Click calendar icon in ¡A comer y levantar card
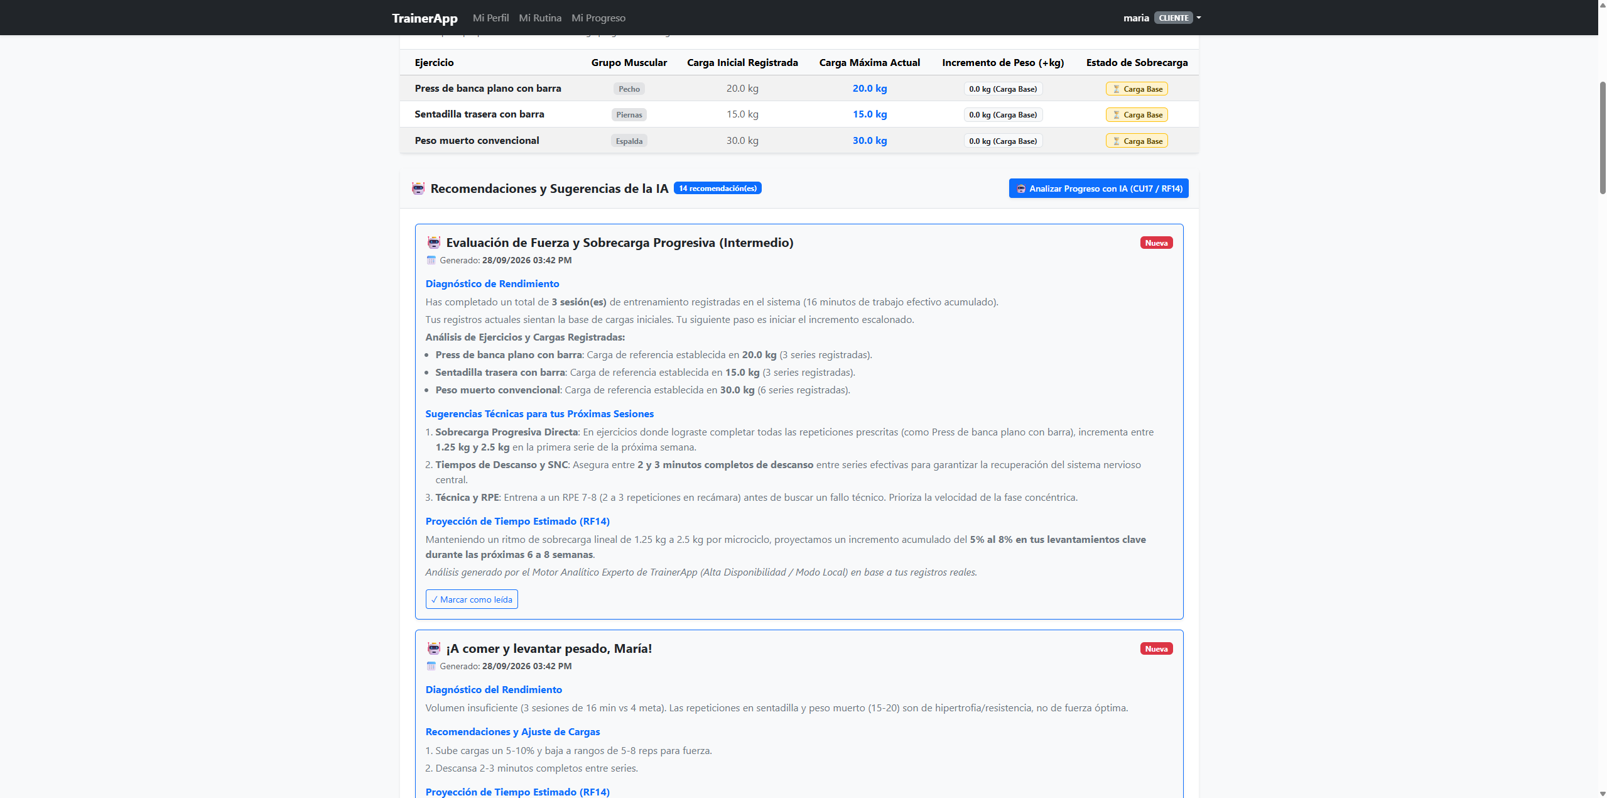The height and width of the screenshot is (798, 1607). point(431,666)
